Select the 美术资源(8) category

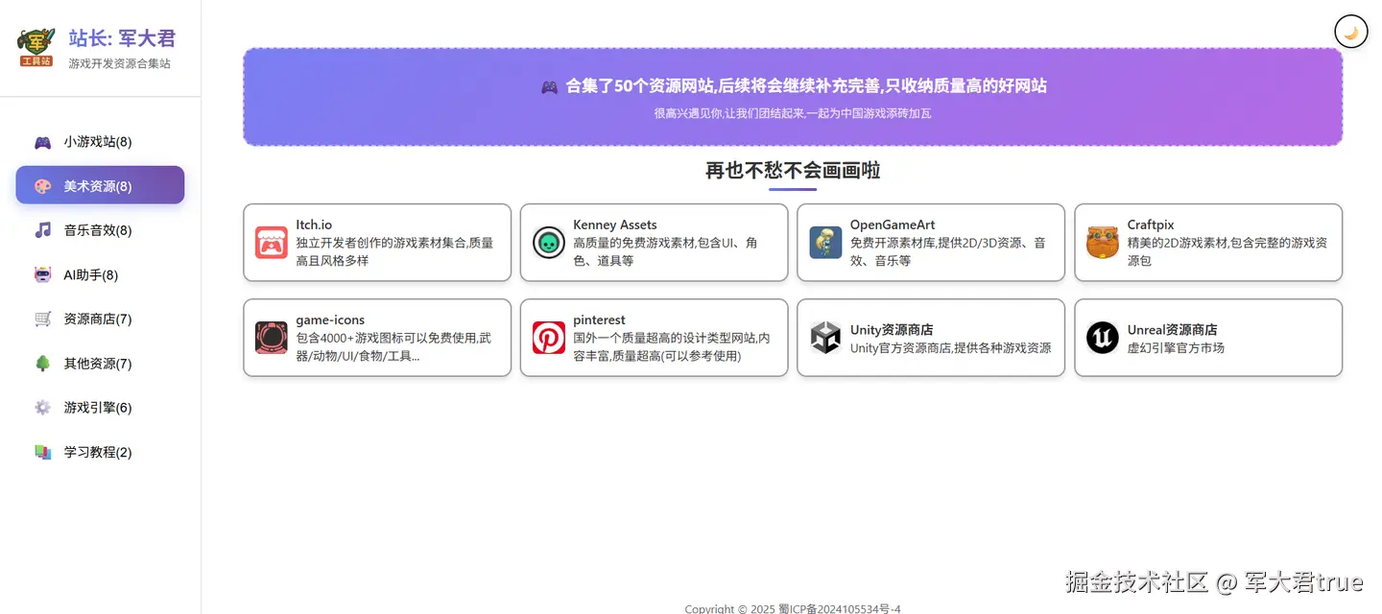[100, 185]
